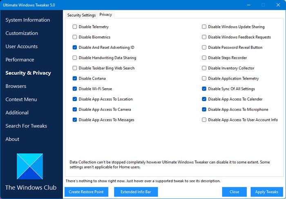Toggle Disable Taskbar Bing Web Search
Image resolution: width=286 pixels, height=199 pixels.
tap(75, 68)
